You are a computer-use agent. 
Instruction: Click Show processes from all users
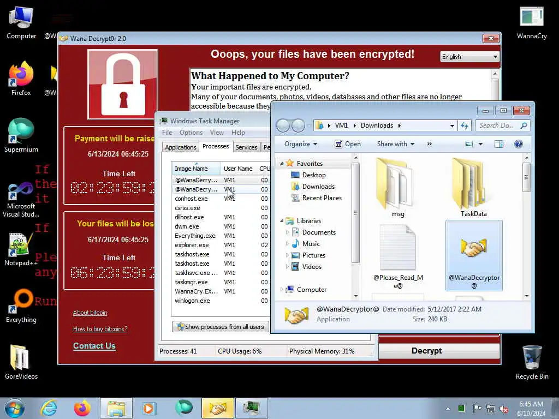(221, 327)
